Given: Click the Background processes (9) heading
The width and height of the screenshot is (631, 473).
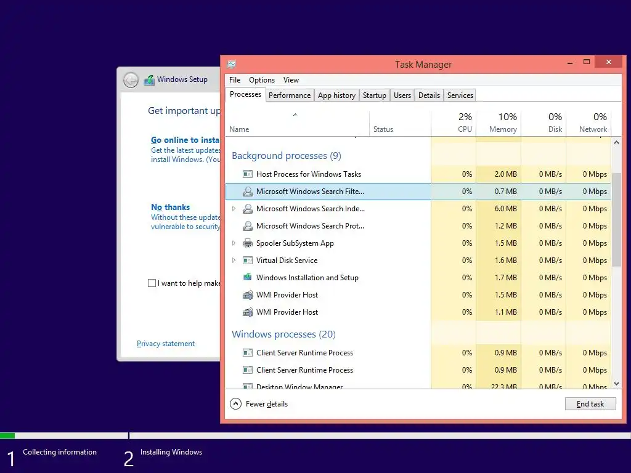Looking at the screenshot, I should (287, 156).
